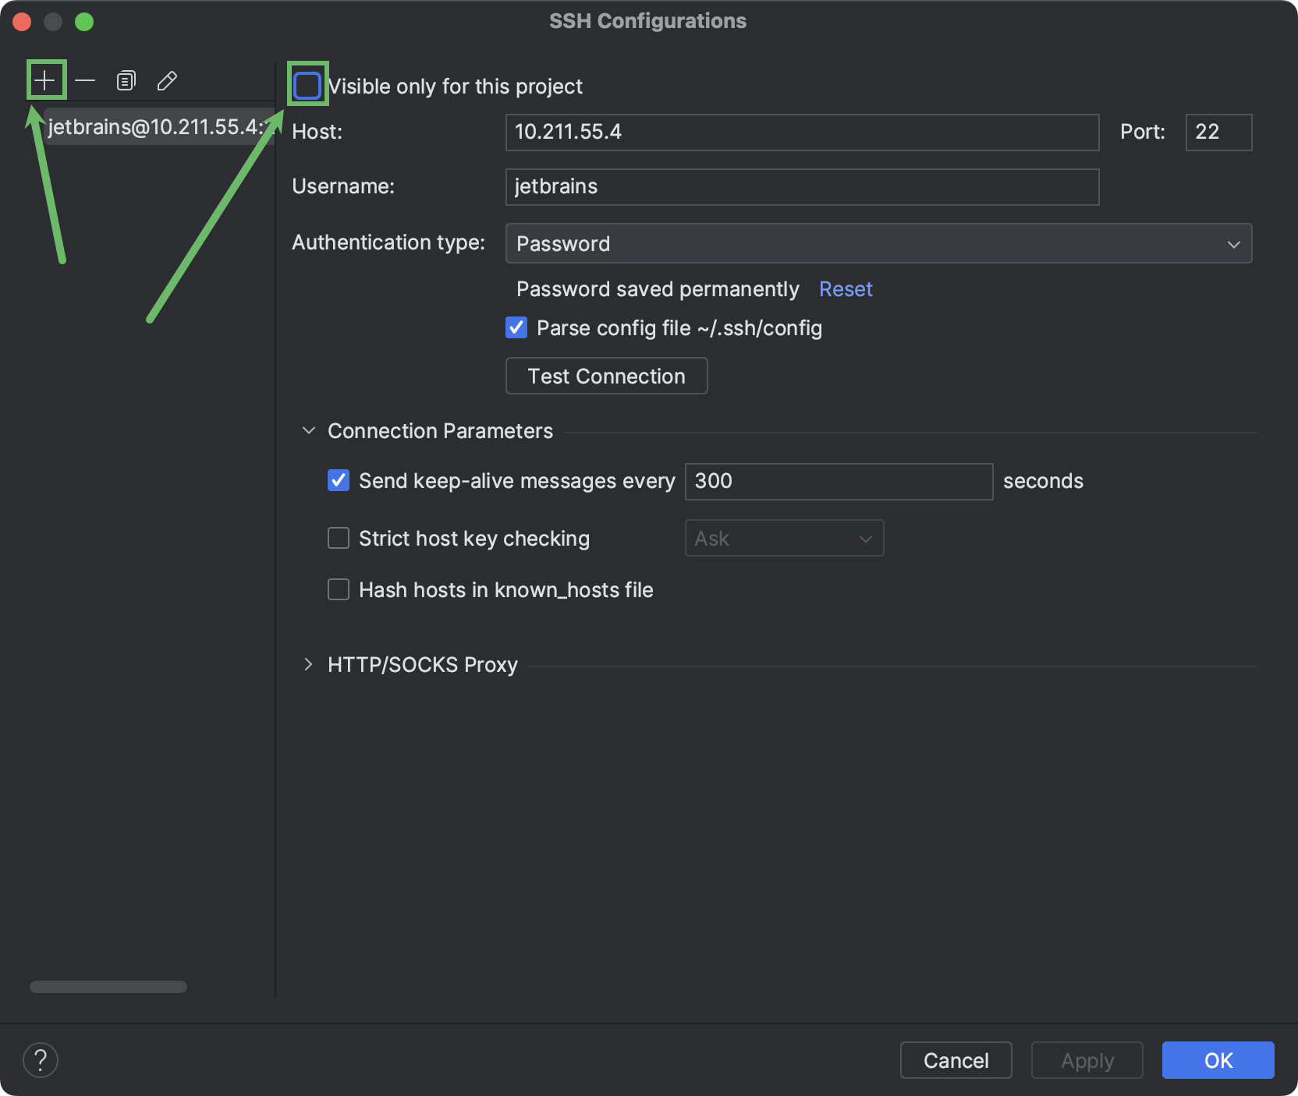The width and height of the screenshot is (1298, 1096).
Task: Rename the selected SSH configuration
Action: pyautogui.click(x=167, y=80)
